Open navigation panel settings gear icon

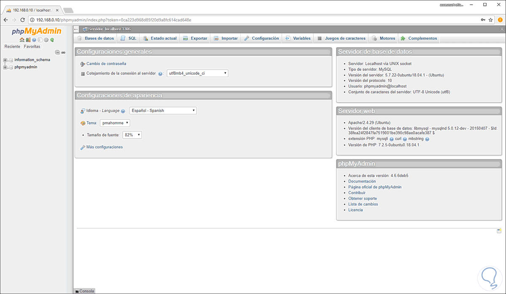point(46,40)
